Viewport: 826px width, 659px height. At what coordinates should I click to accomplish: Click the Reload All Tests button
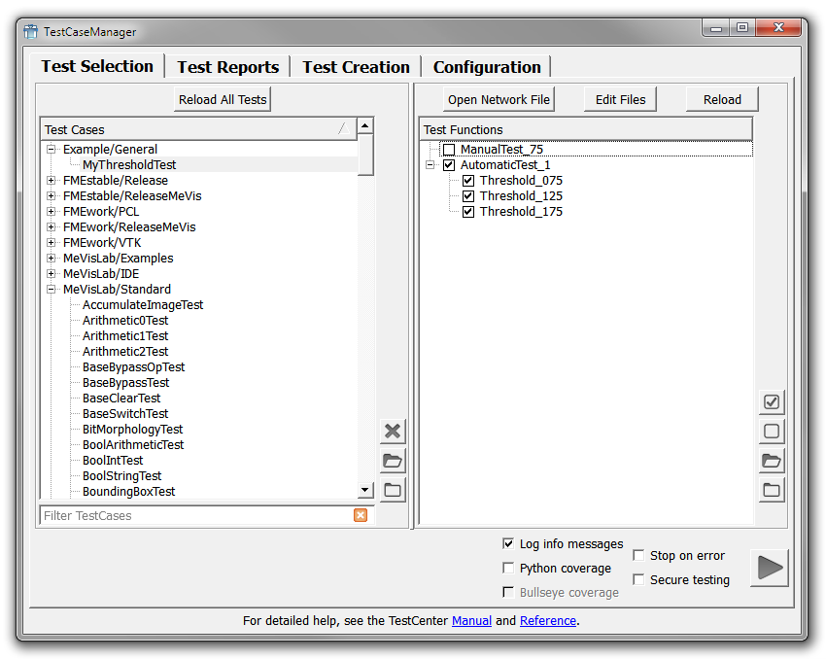[x=223, y=99]
